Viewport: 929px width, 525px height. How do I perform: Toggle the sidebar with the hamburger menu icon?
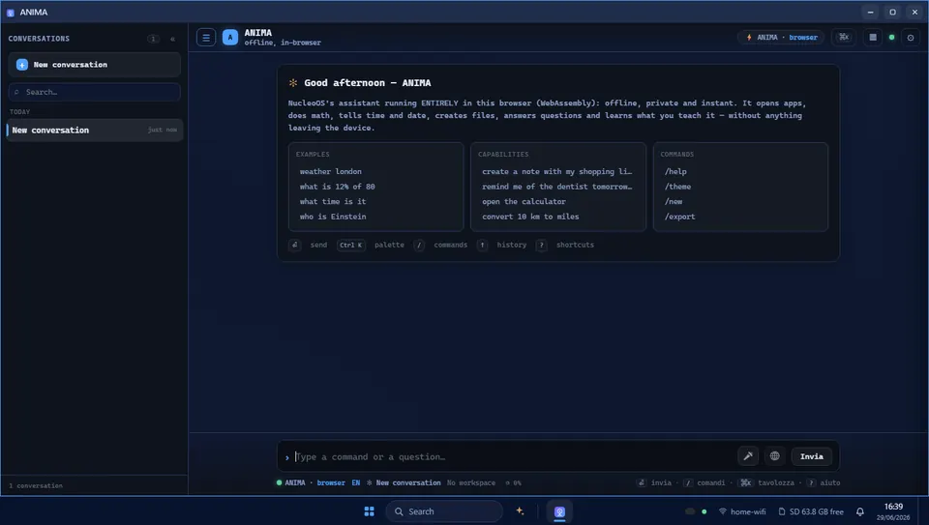tap(205, 38)
